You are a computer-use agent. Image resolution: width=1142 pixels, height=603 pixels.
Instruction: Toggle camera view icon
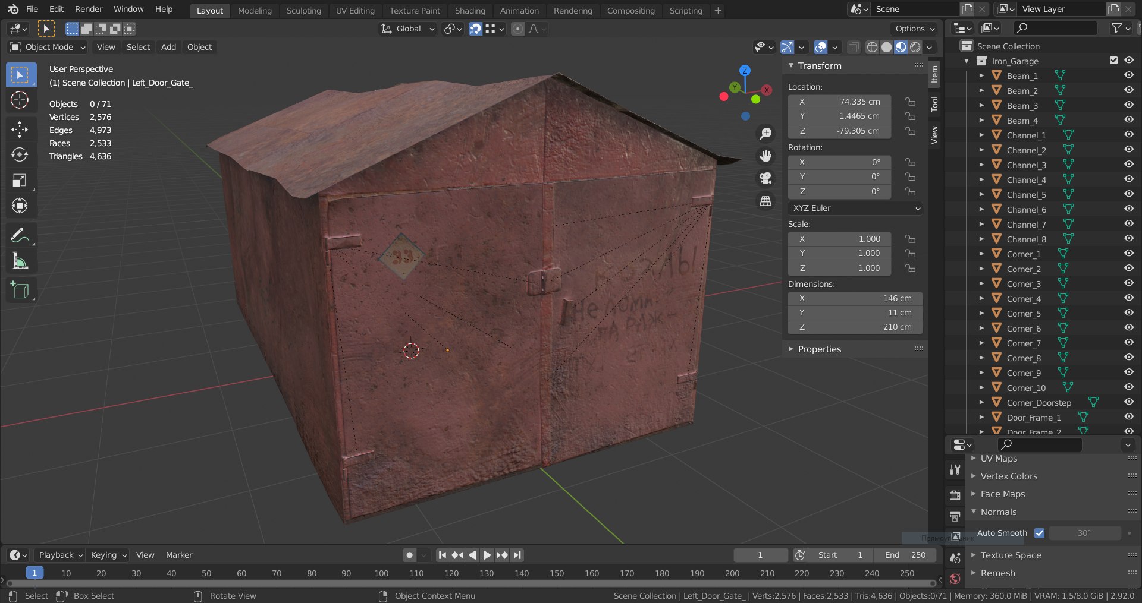[x=765, y=179]
